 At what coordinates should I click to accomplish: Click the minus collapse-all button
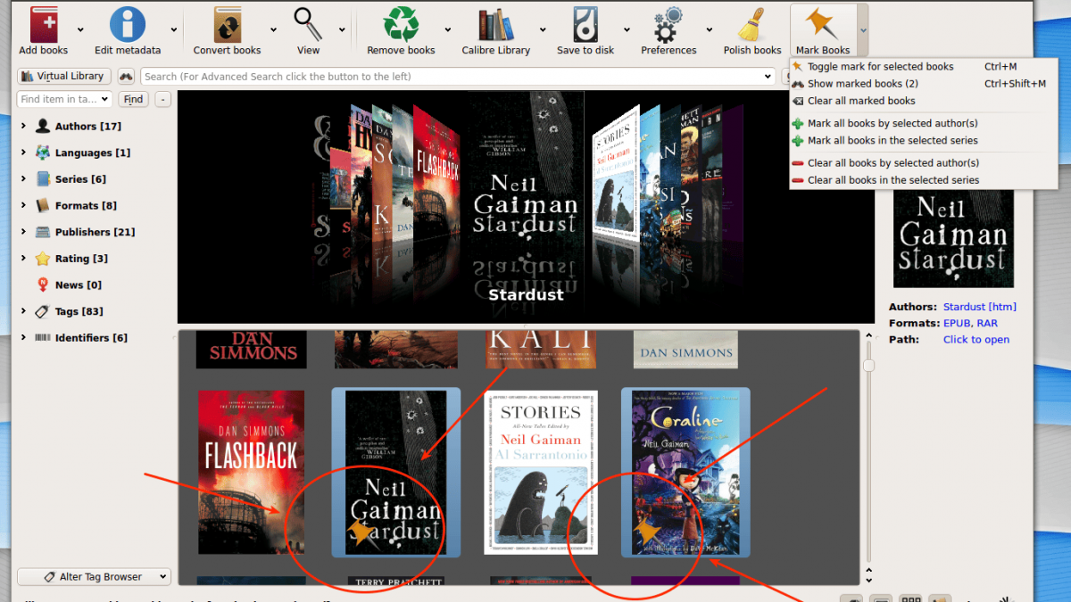click(162, 100)
